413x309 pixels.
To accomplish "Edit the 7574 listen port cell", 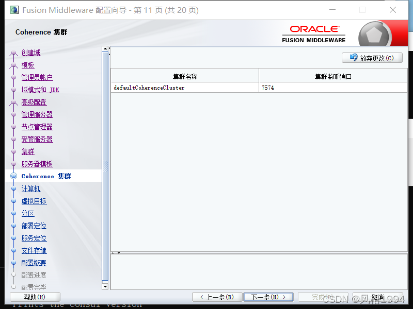I will tap(333, 88).
